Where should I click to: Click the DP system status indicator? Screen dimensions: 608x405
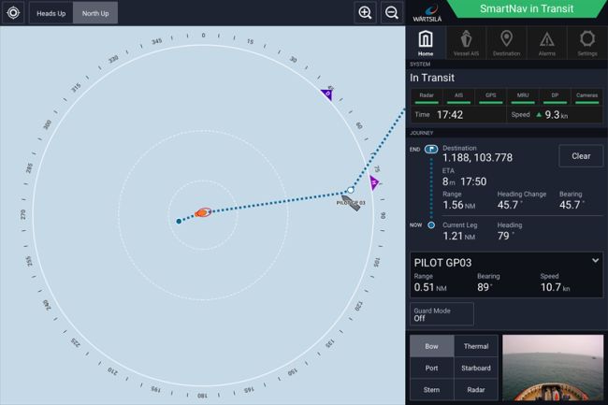555,97
